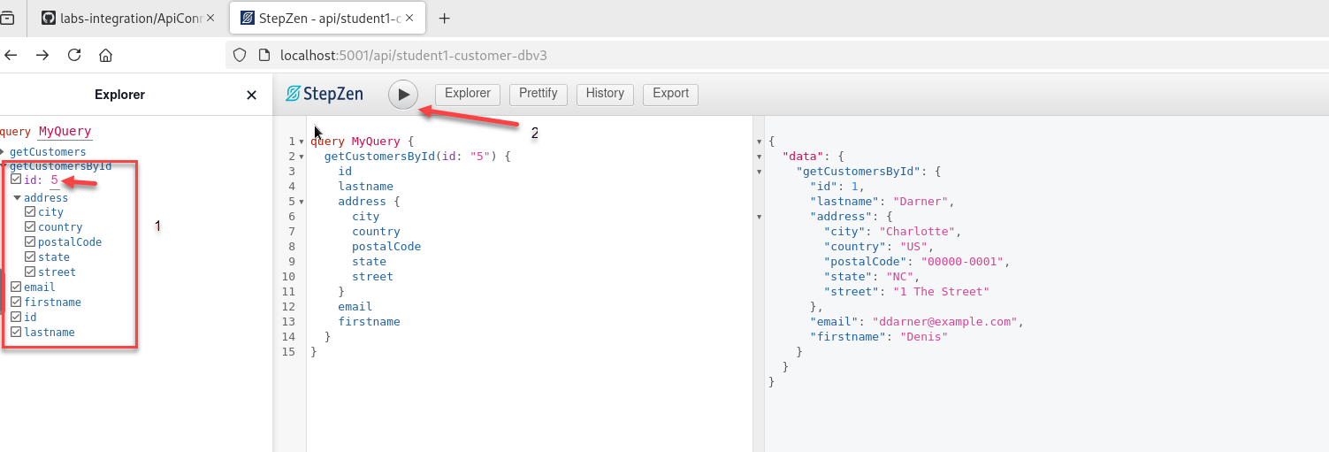Image resolution: width=1329 pixels, height=452 pixels.
Task: Click the shield icon in address bar
Action: (x=239, y=55)
